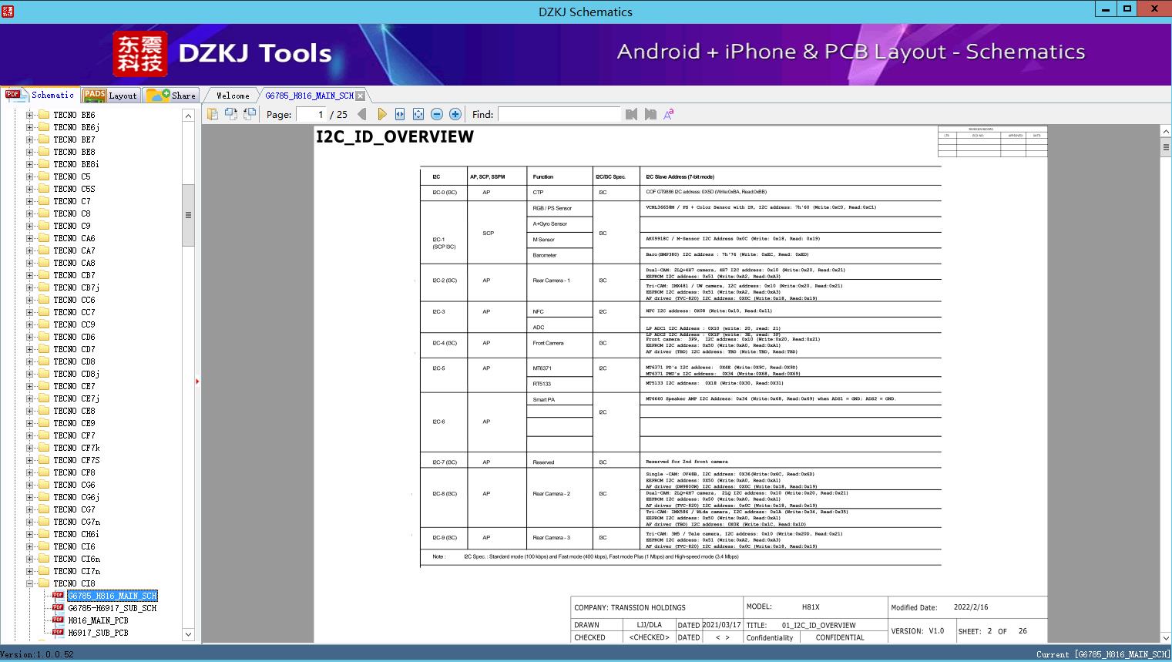Expand the TECNO CA6 folder
1172x662 pixels.
tap(30, 238)
